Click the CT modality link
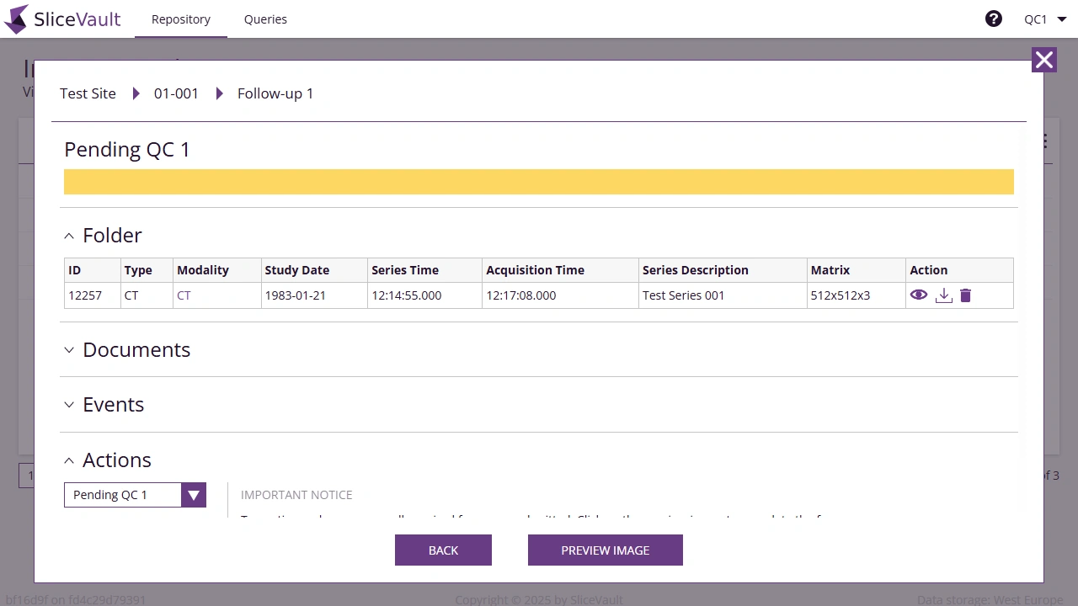The height and width of the screenshot is (606, 1078). [x=184, y=295]
